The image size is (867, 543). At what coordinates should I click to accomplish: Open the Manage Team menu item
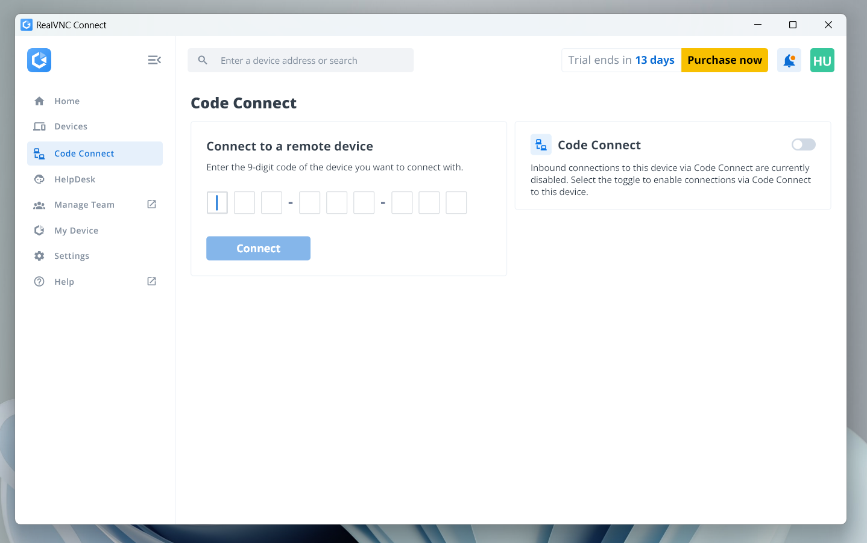click(84, 205)
